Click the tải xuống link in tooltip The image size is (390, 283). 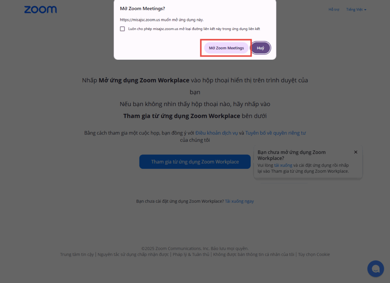pos(283,165)
